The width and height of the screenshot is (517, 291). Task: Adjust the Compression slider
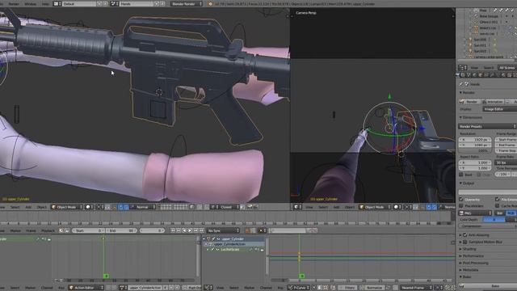tap(488, 226)
